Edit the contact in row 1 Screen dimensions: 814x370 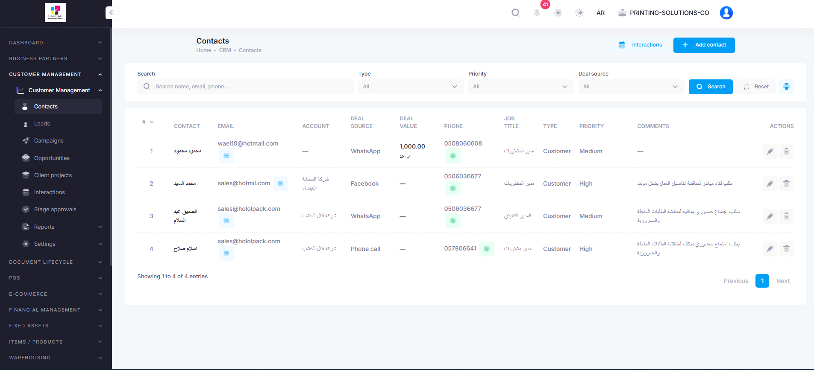[770, 151]
